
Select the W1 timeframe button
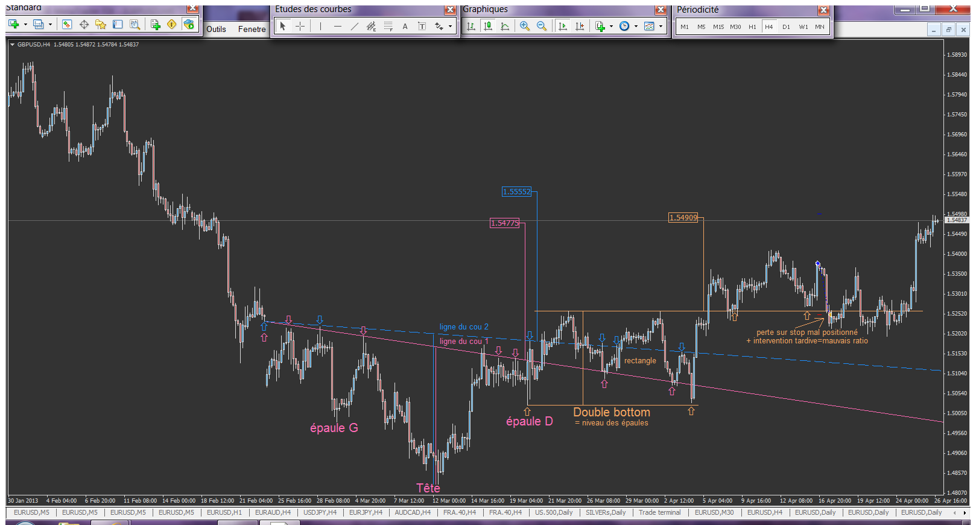803,27
